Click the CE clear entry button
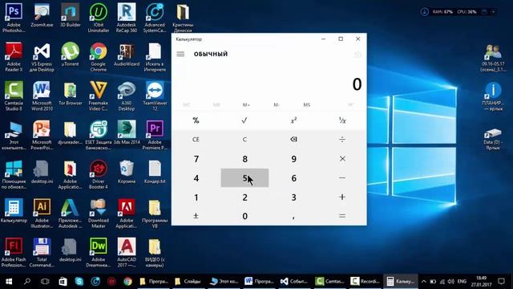Screen dimensions: 513x289 196,140
